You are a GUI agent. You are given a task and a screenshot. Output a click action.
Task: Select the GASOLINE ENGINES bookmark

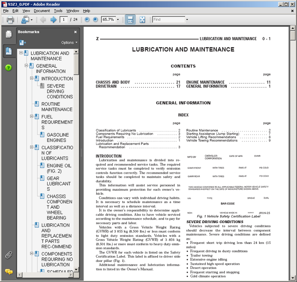click(x=58, y=137)
